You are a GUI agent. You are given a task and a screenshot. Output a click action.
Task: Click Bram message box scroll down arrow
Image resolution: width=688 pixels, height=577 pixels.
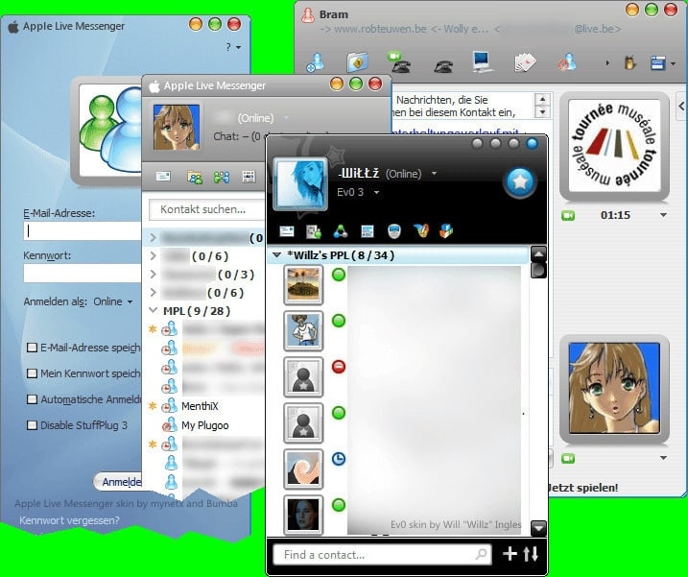point(543,112)
